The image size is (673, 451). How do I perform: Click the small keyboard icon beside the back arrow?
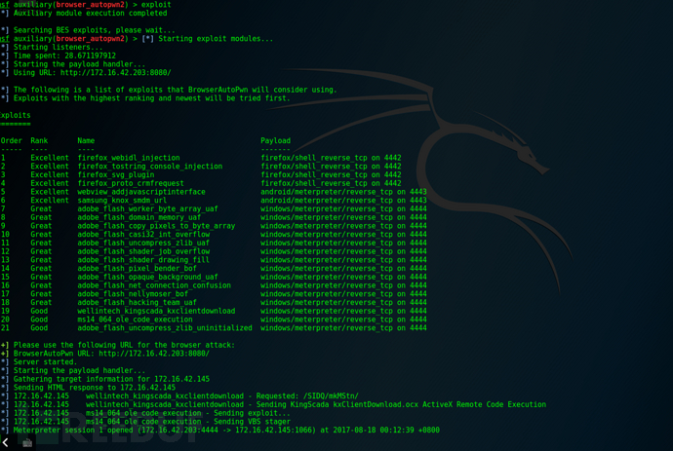(27, 443)
